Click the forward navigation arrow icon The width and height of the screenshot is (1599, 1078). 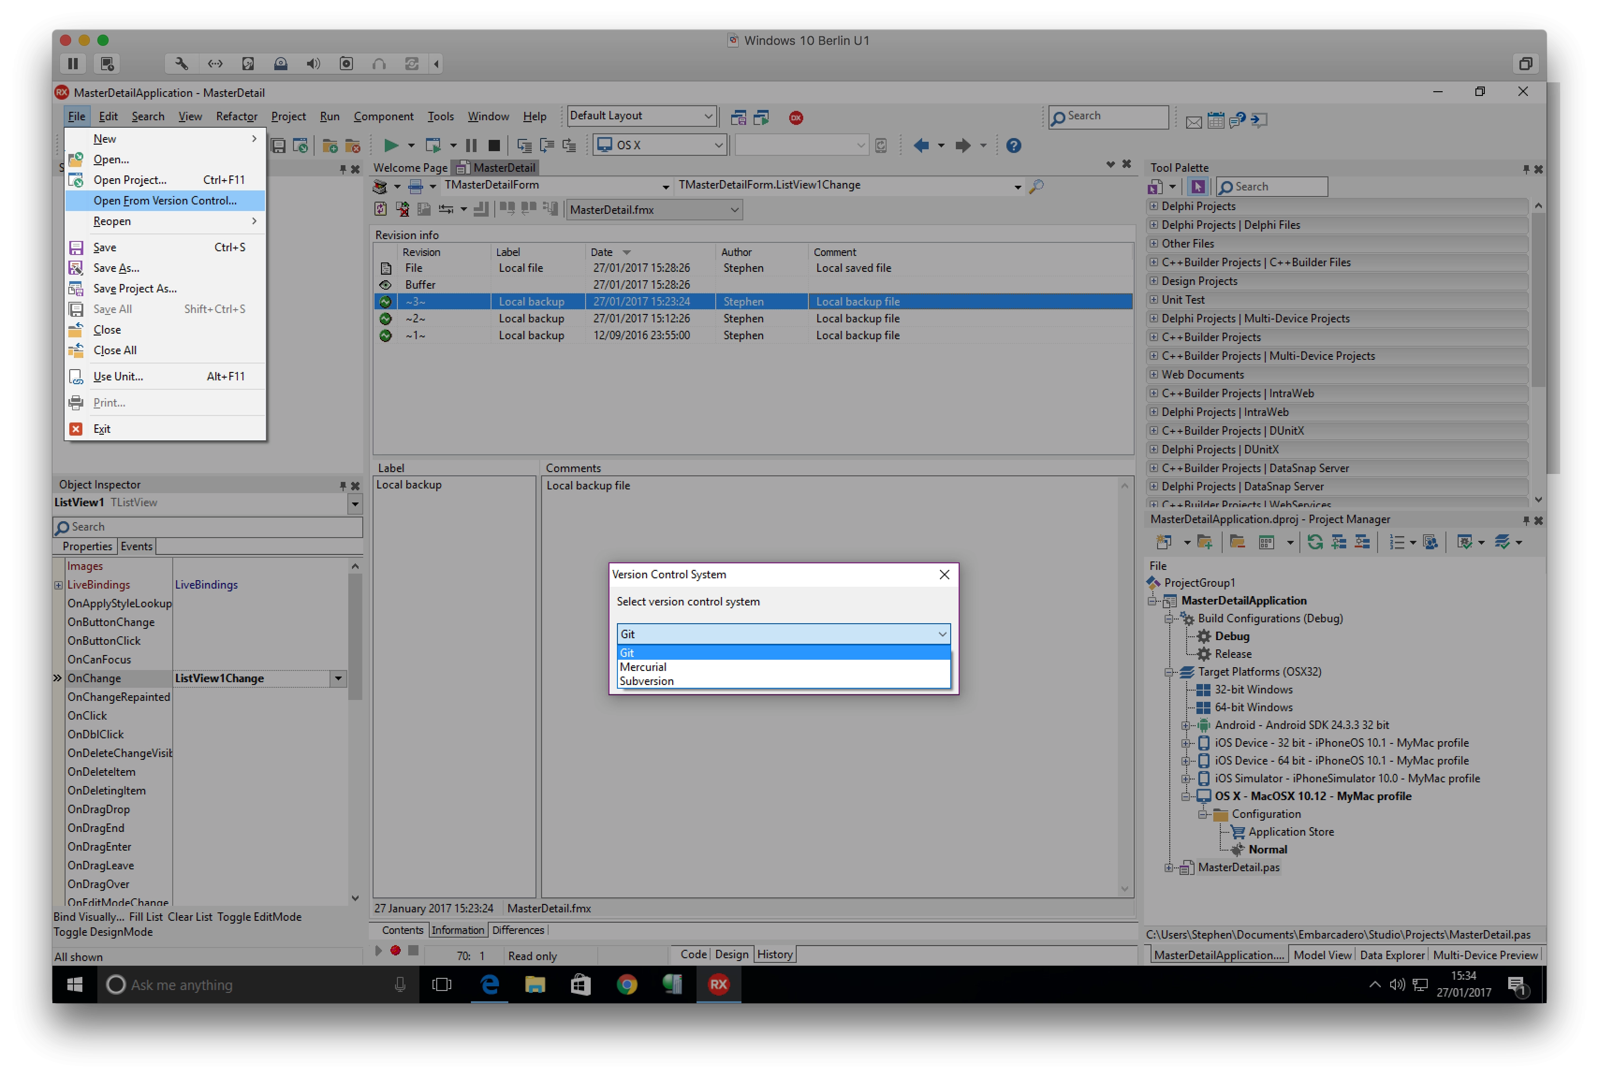pos(963,145)
